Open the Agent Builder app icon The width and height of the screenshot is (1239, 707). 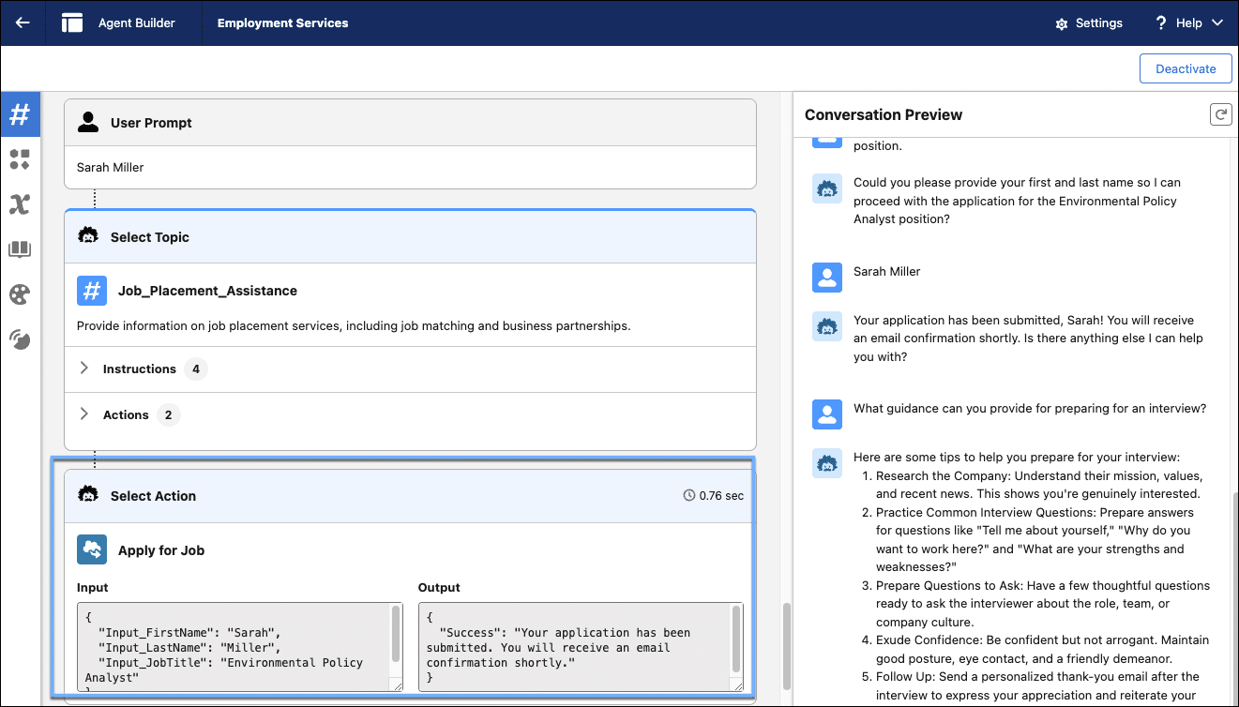72,23
